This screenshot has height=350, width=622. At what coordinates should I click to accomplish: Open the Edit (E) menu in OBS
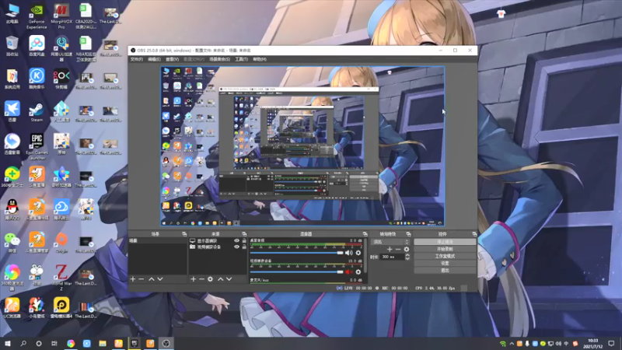point(154,59)
